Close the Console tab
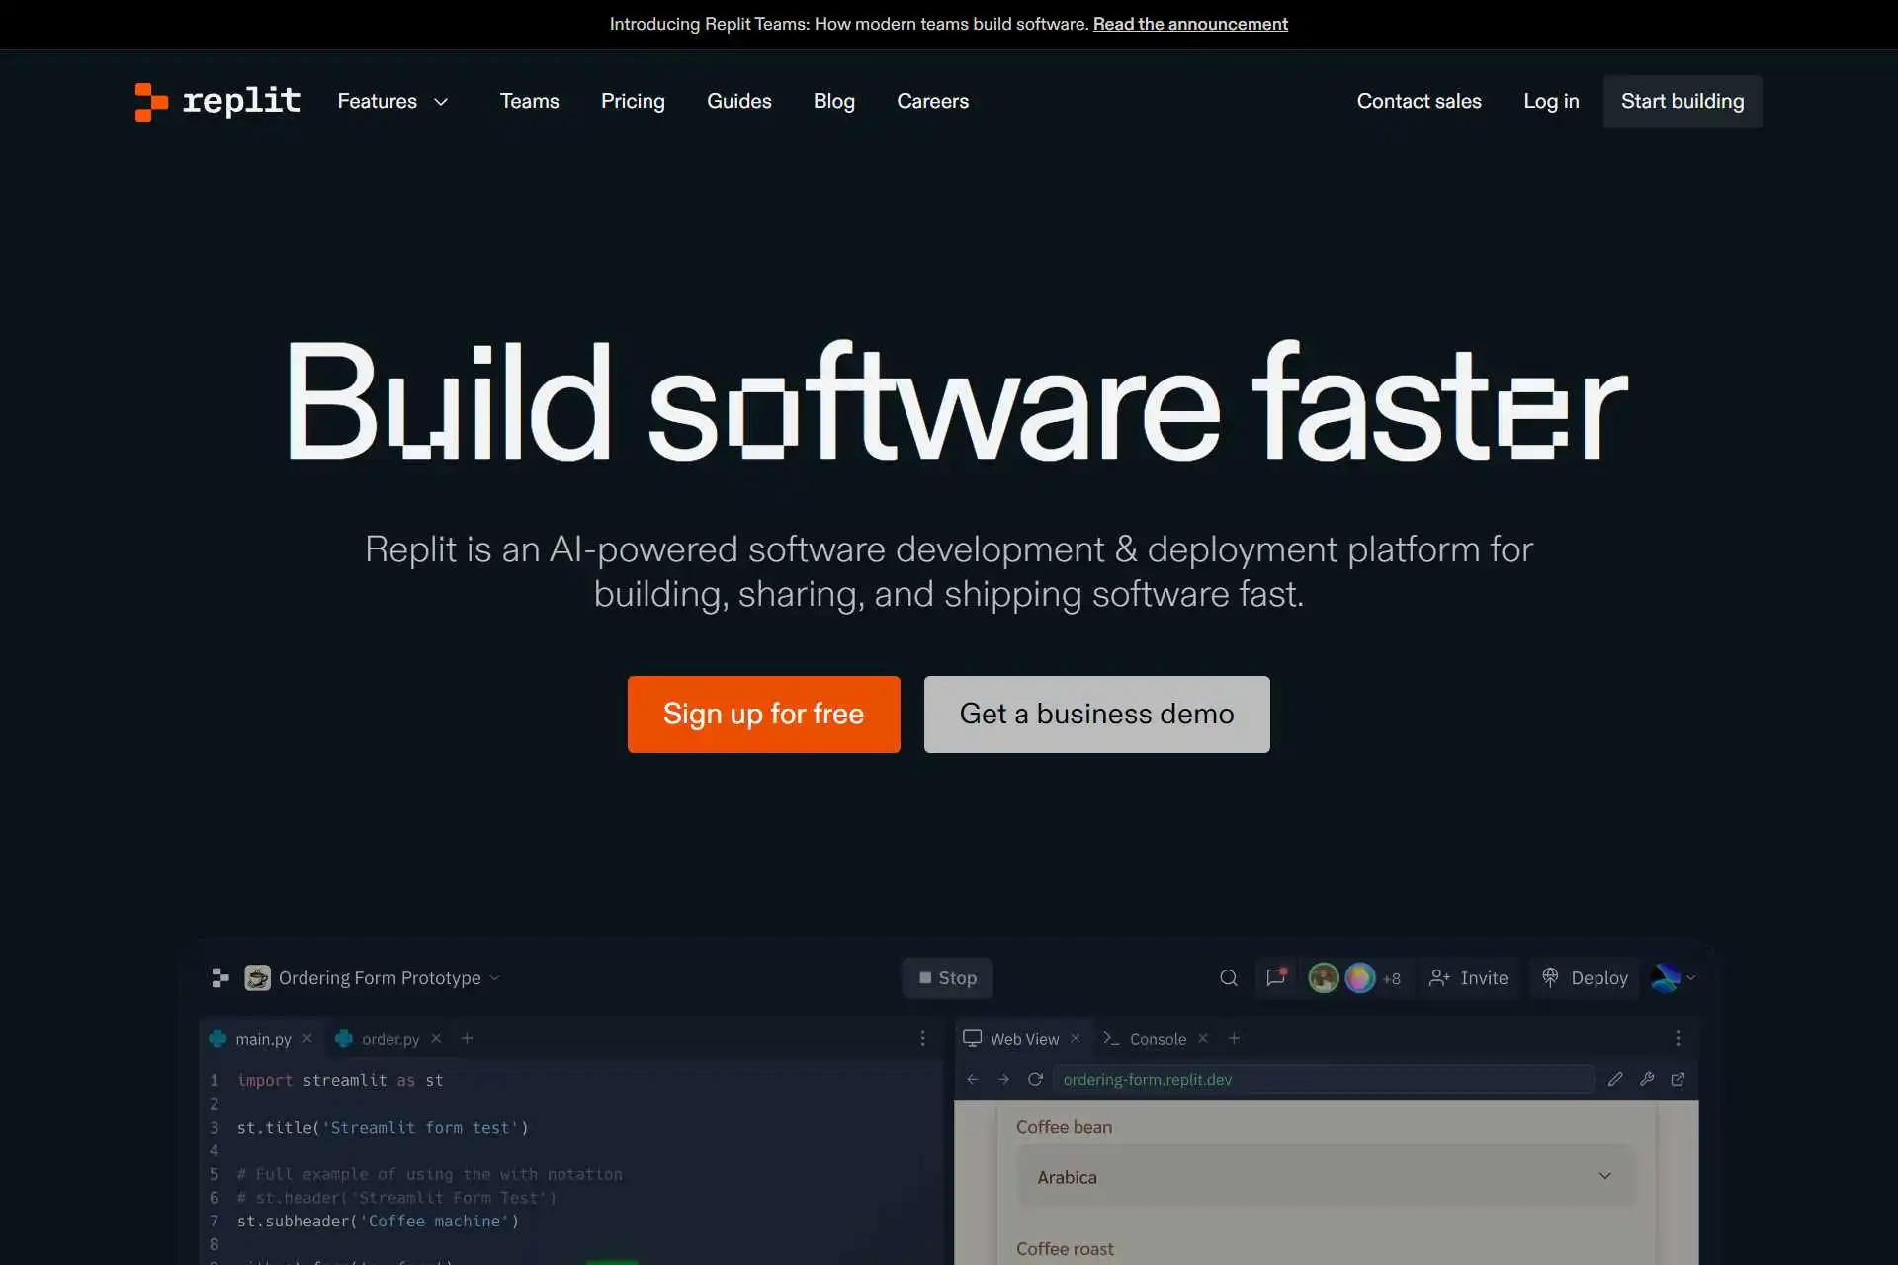The height and width of the screenshot is (1265, 1898). coord(1203,1038)
